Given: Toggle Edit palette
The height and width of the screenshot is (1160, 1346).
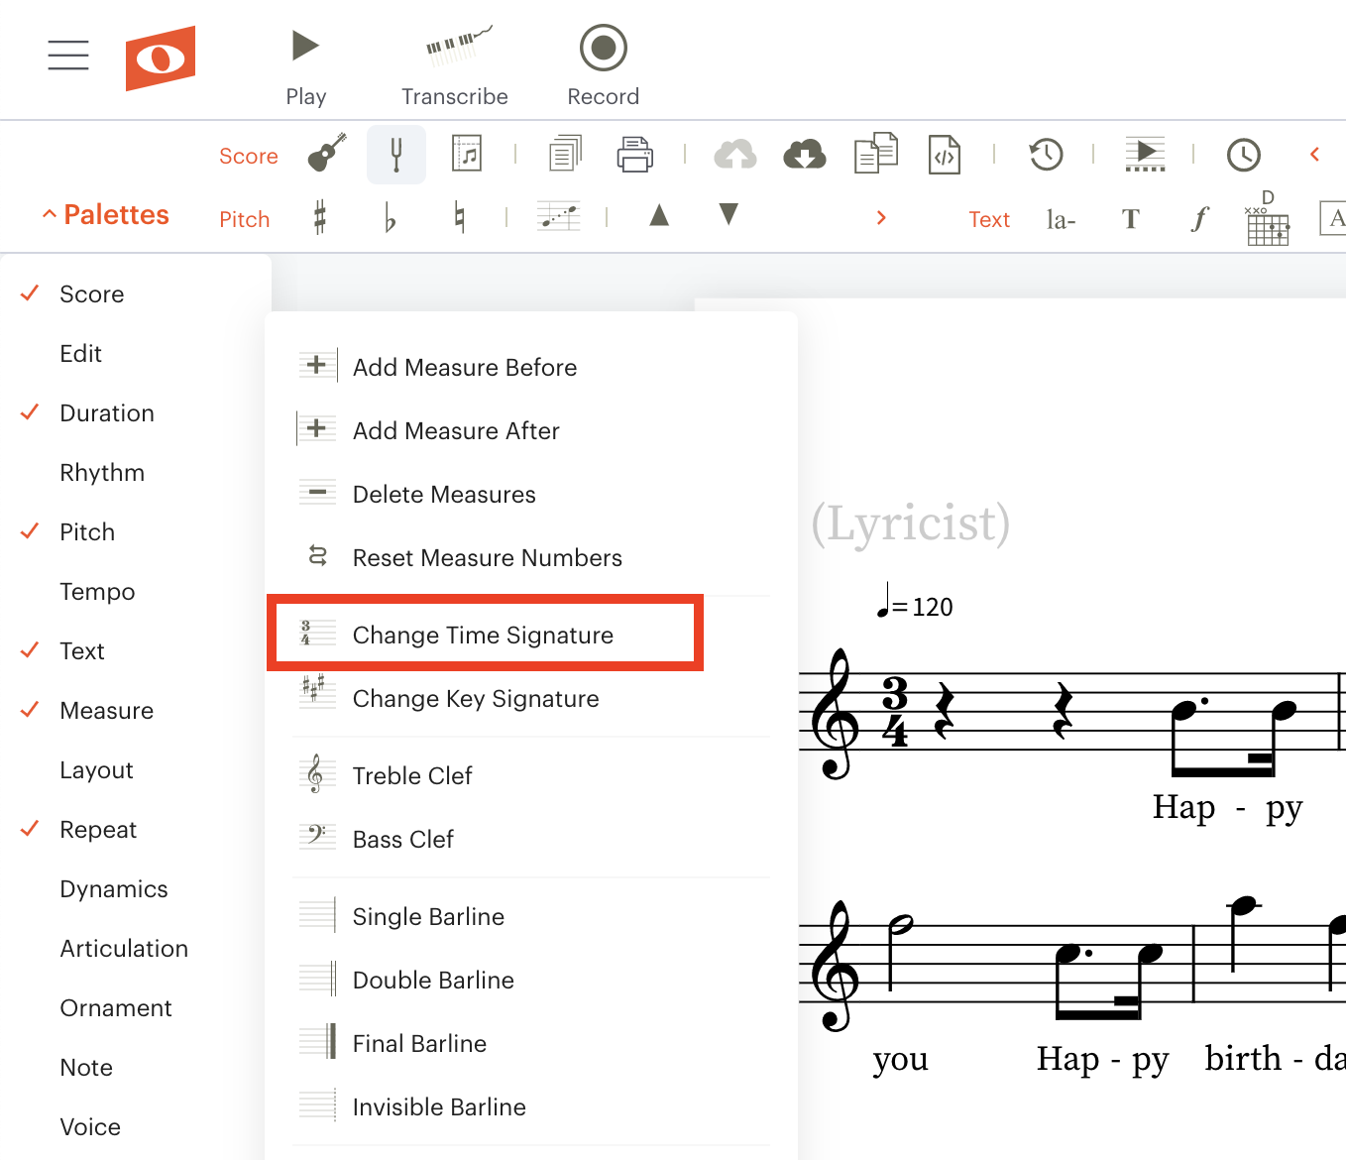Looking at the screenshot, I should click(x=80, y=354).
